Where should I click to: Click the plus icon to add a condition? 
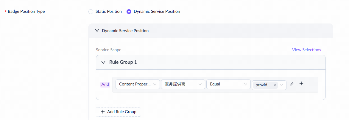pyautogui.click(x=301, y=84)
